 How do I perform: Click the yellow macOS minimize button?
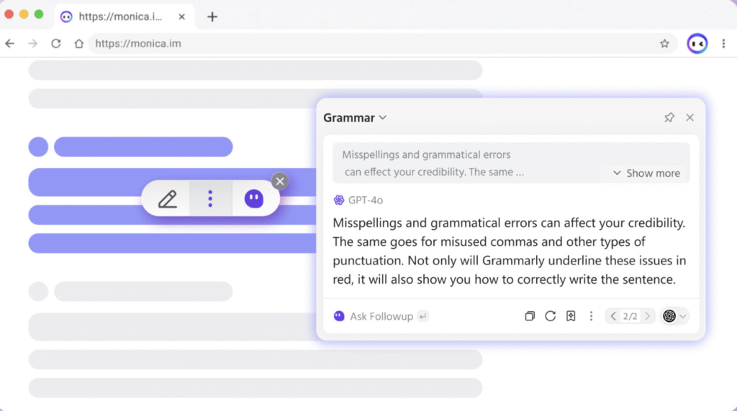pos(24,14)
